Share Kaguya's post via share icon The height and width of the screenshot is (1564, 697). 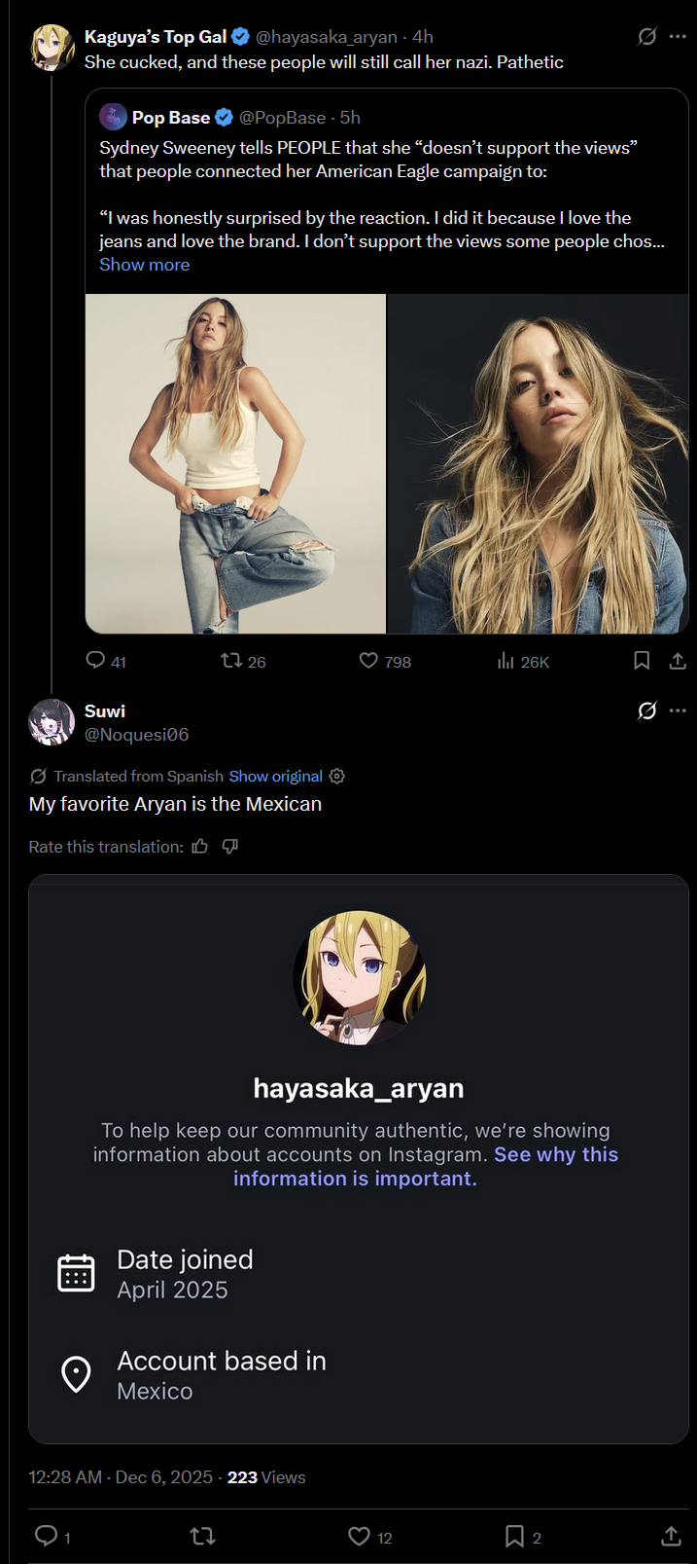pyautogui.click(x=678, y=661)
